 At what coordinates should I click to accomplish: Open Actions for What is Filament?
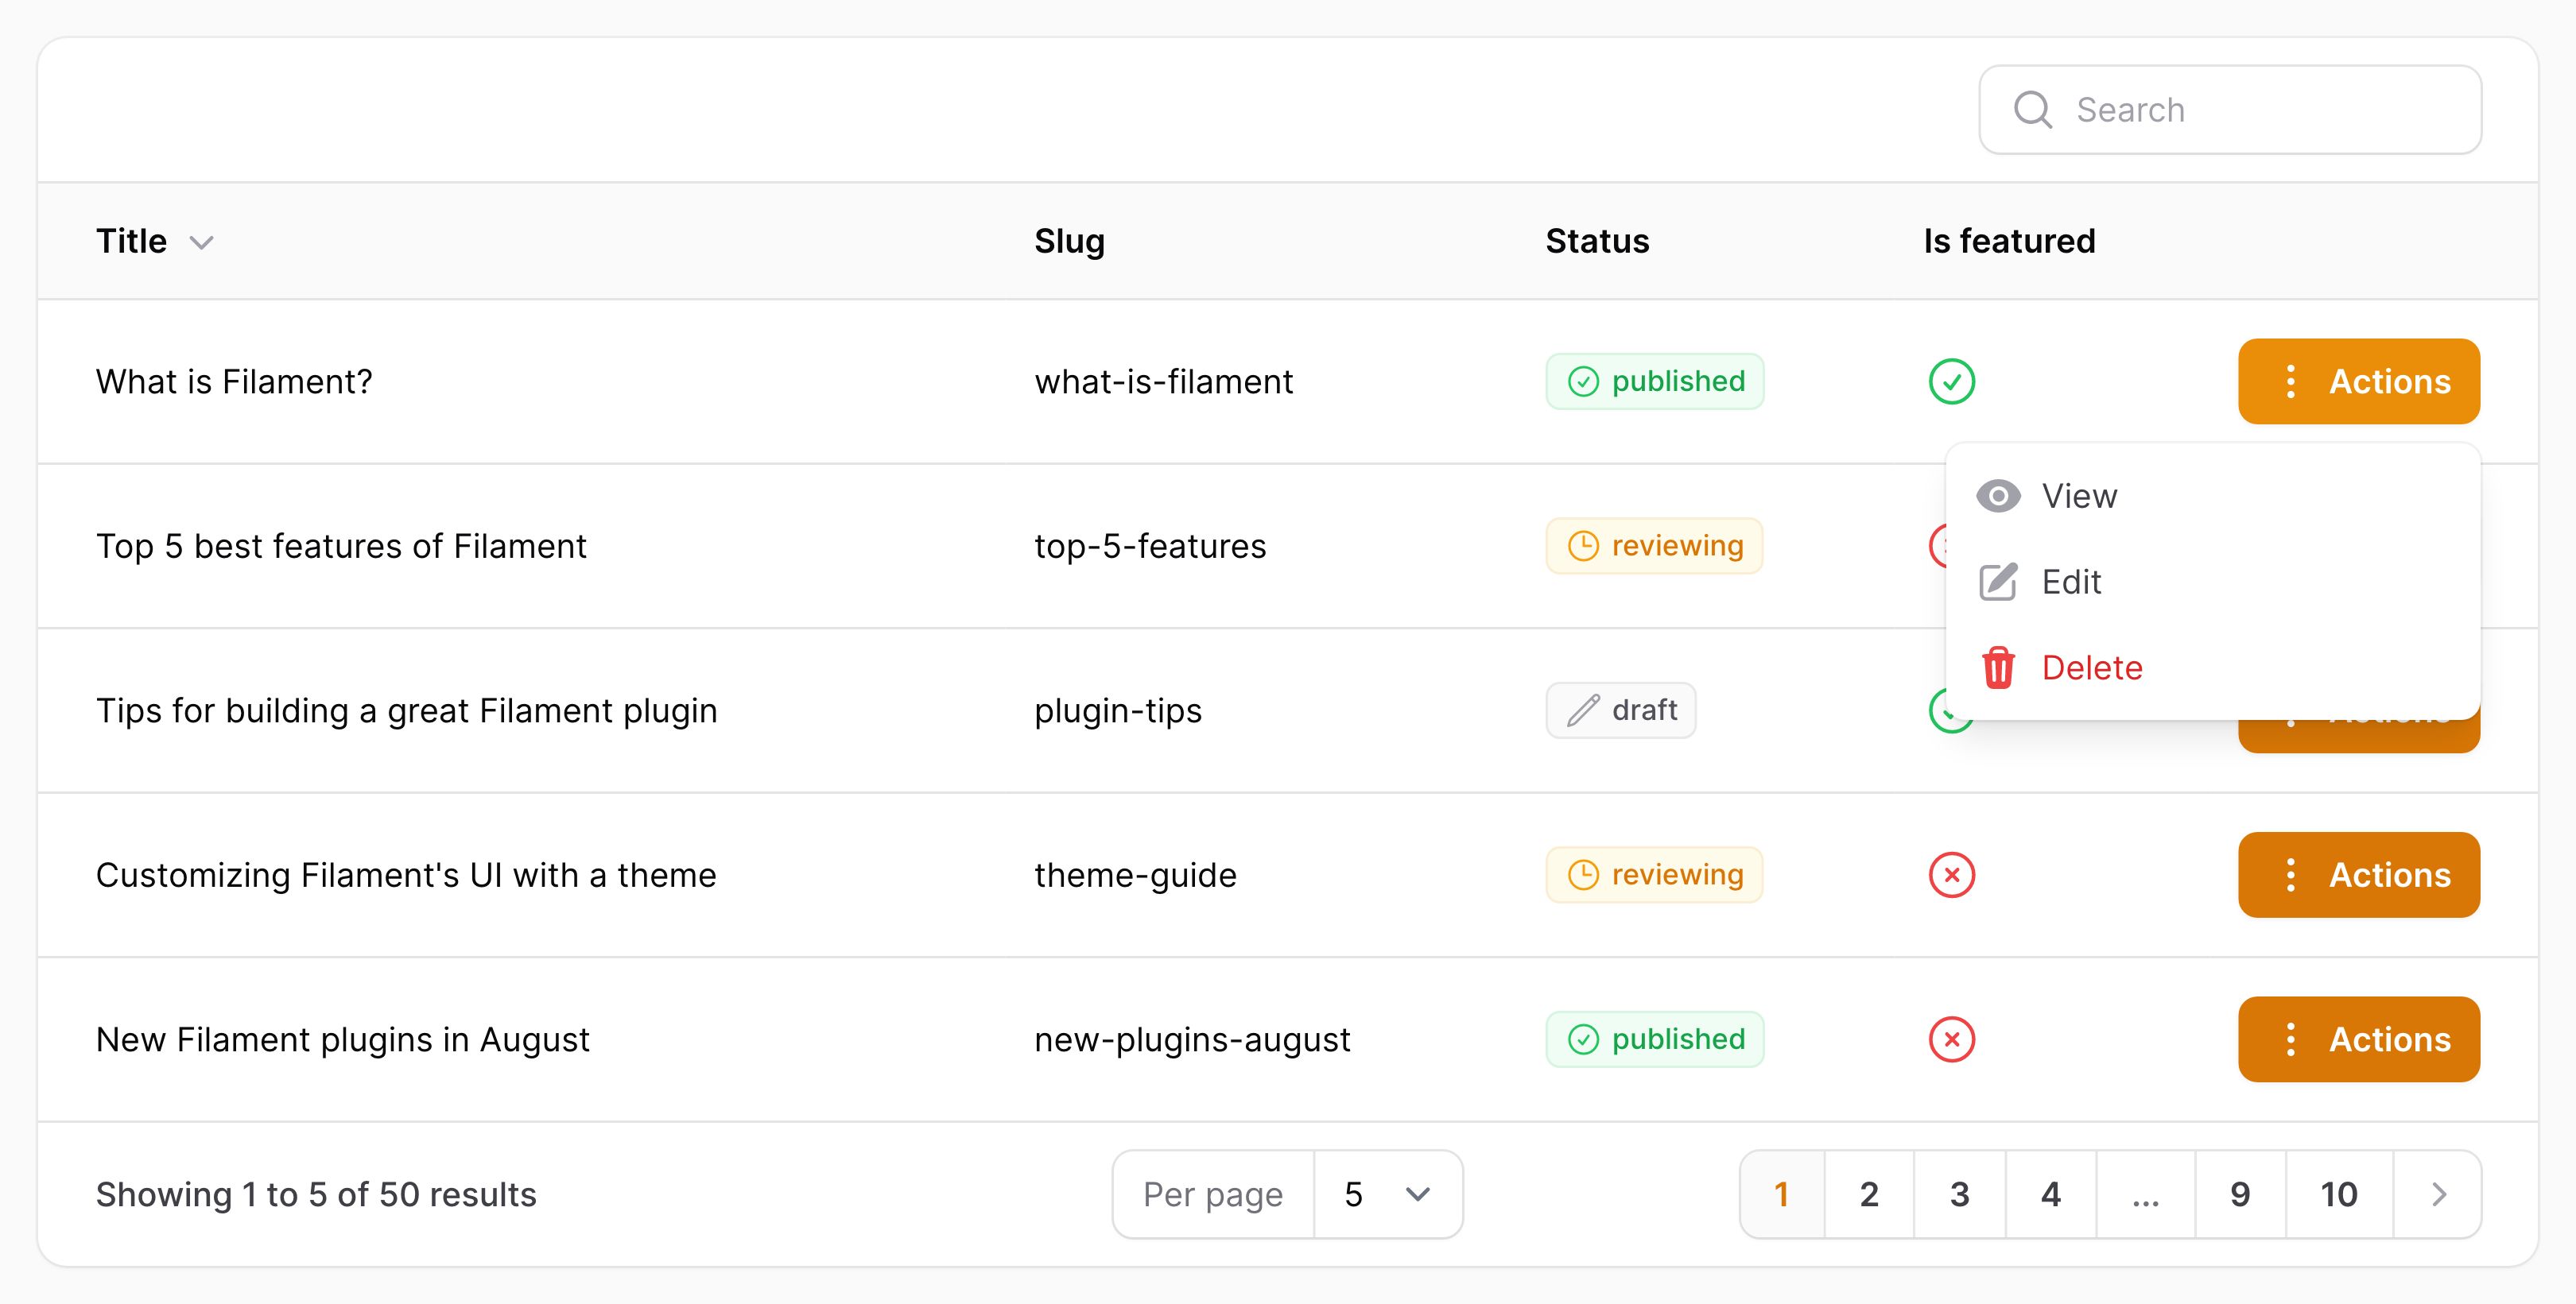(2359, 381)
